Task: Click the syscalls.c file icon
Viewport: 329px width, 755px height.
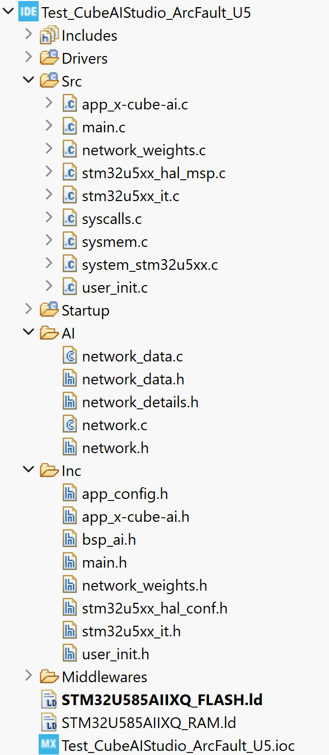Action: point(70,218)
